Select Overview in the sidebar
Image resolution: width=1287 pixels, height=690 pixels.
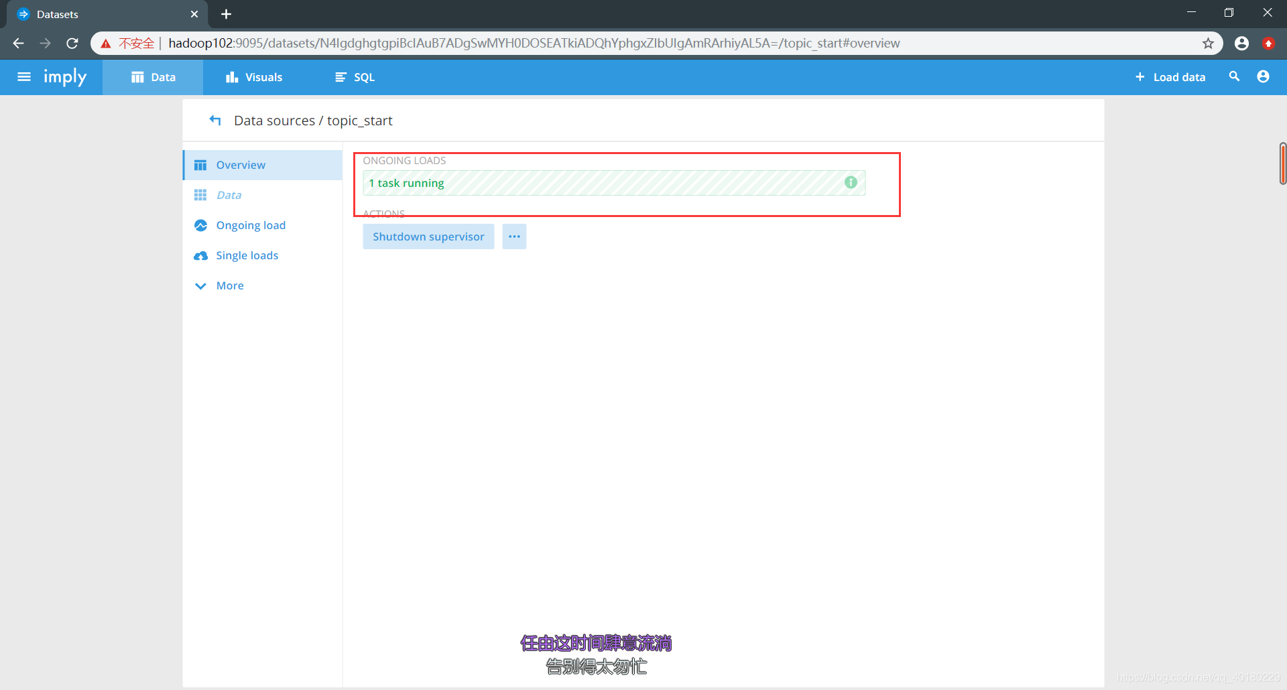[263, 165]
